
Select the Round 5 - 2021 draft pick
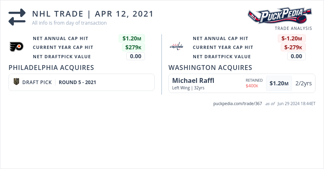tap(77, 82)
